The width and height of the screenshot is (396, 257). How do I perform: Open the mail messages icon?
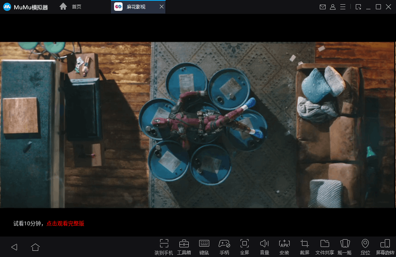click(x=323, y=7)
